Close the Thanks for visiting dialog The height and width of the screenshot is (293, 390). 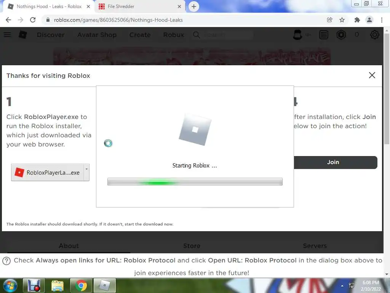tap(372, 75)
